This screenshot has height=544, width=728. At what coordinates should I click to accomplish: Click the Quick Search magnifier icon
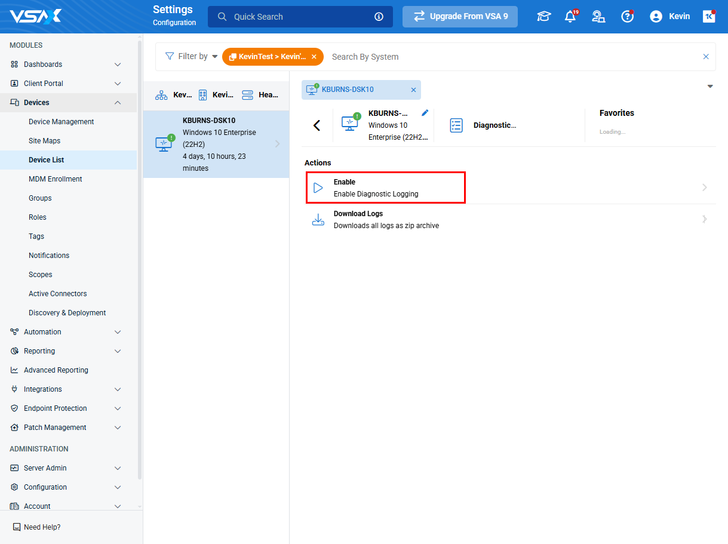pyautogui.click(x=222, y=17)
